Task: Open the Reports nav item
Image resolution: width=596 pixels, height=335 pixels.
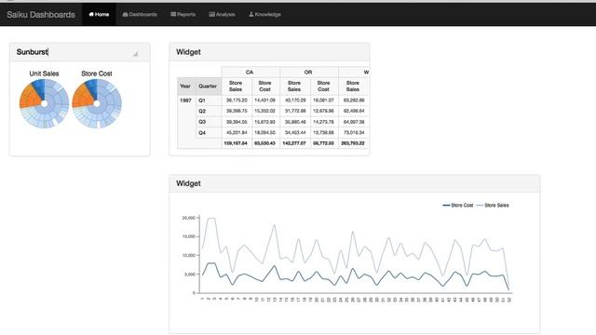Action: tap(183, 15)
